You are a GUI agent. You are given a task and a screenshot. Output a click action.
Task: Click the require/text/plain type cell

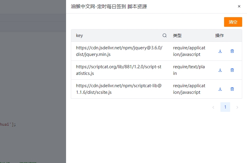[x=189, y=70]
